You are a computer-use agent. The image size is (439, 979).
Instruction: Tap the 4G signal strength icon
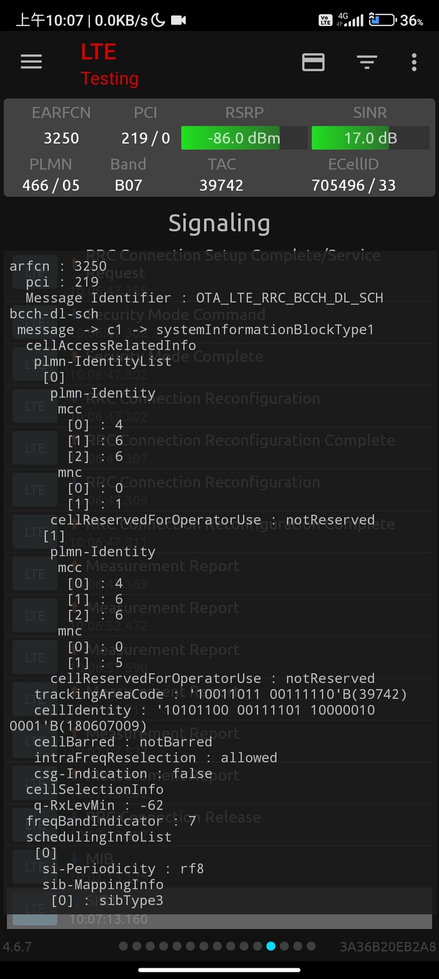[x=351, y=20]
